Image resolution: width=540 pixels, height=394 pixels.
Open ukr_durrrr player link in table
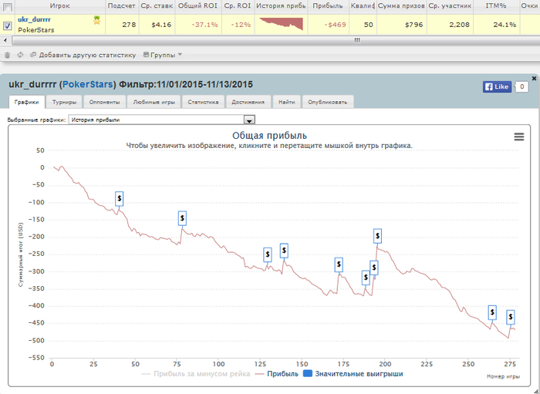[34, 19]
